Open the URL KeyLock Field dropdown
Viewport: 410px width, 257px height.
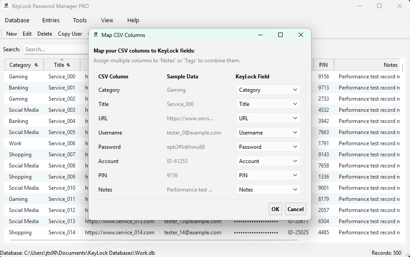pyautogui.click(x=268, y=118)
